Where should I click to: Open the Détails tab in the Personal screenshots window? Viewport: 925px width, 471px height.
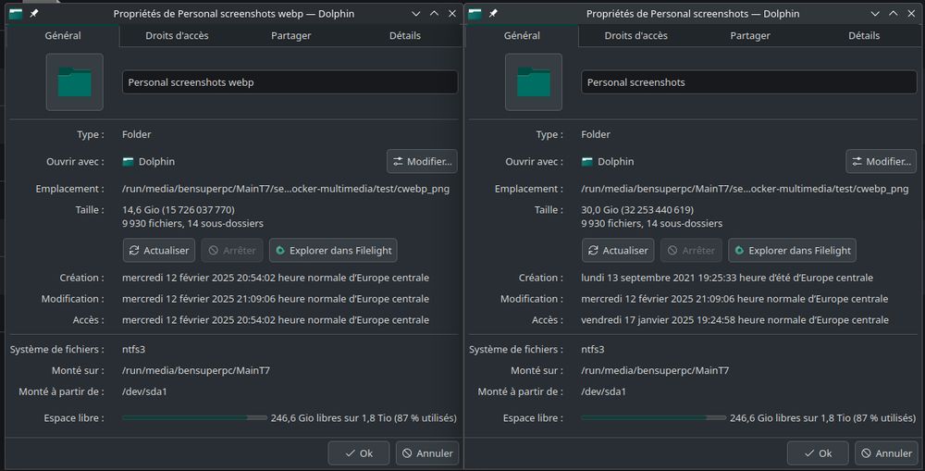(x=864, y=35)
